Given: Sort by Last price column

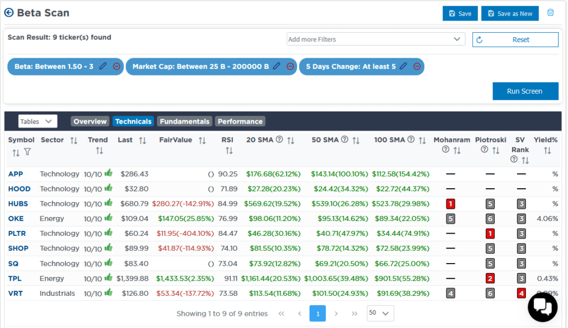Looking at the screenshot, I should [143, 140].
